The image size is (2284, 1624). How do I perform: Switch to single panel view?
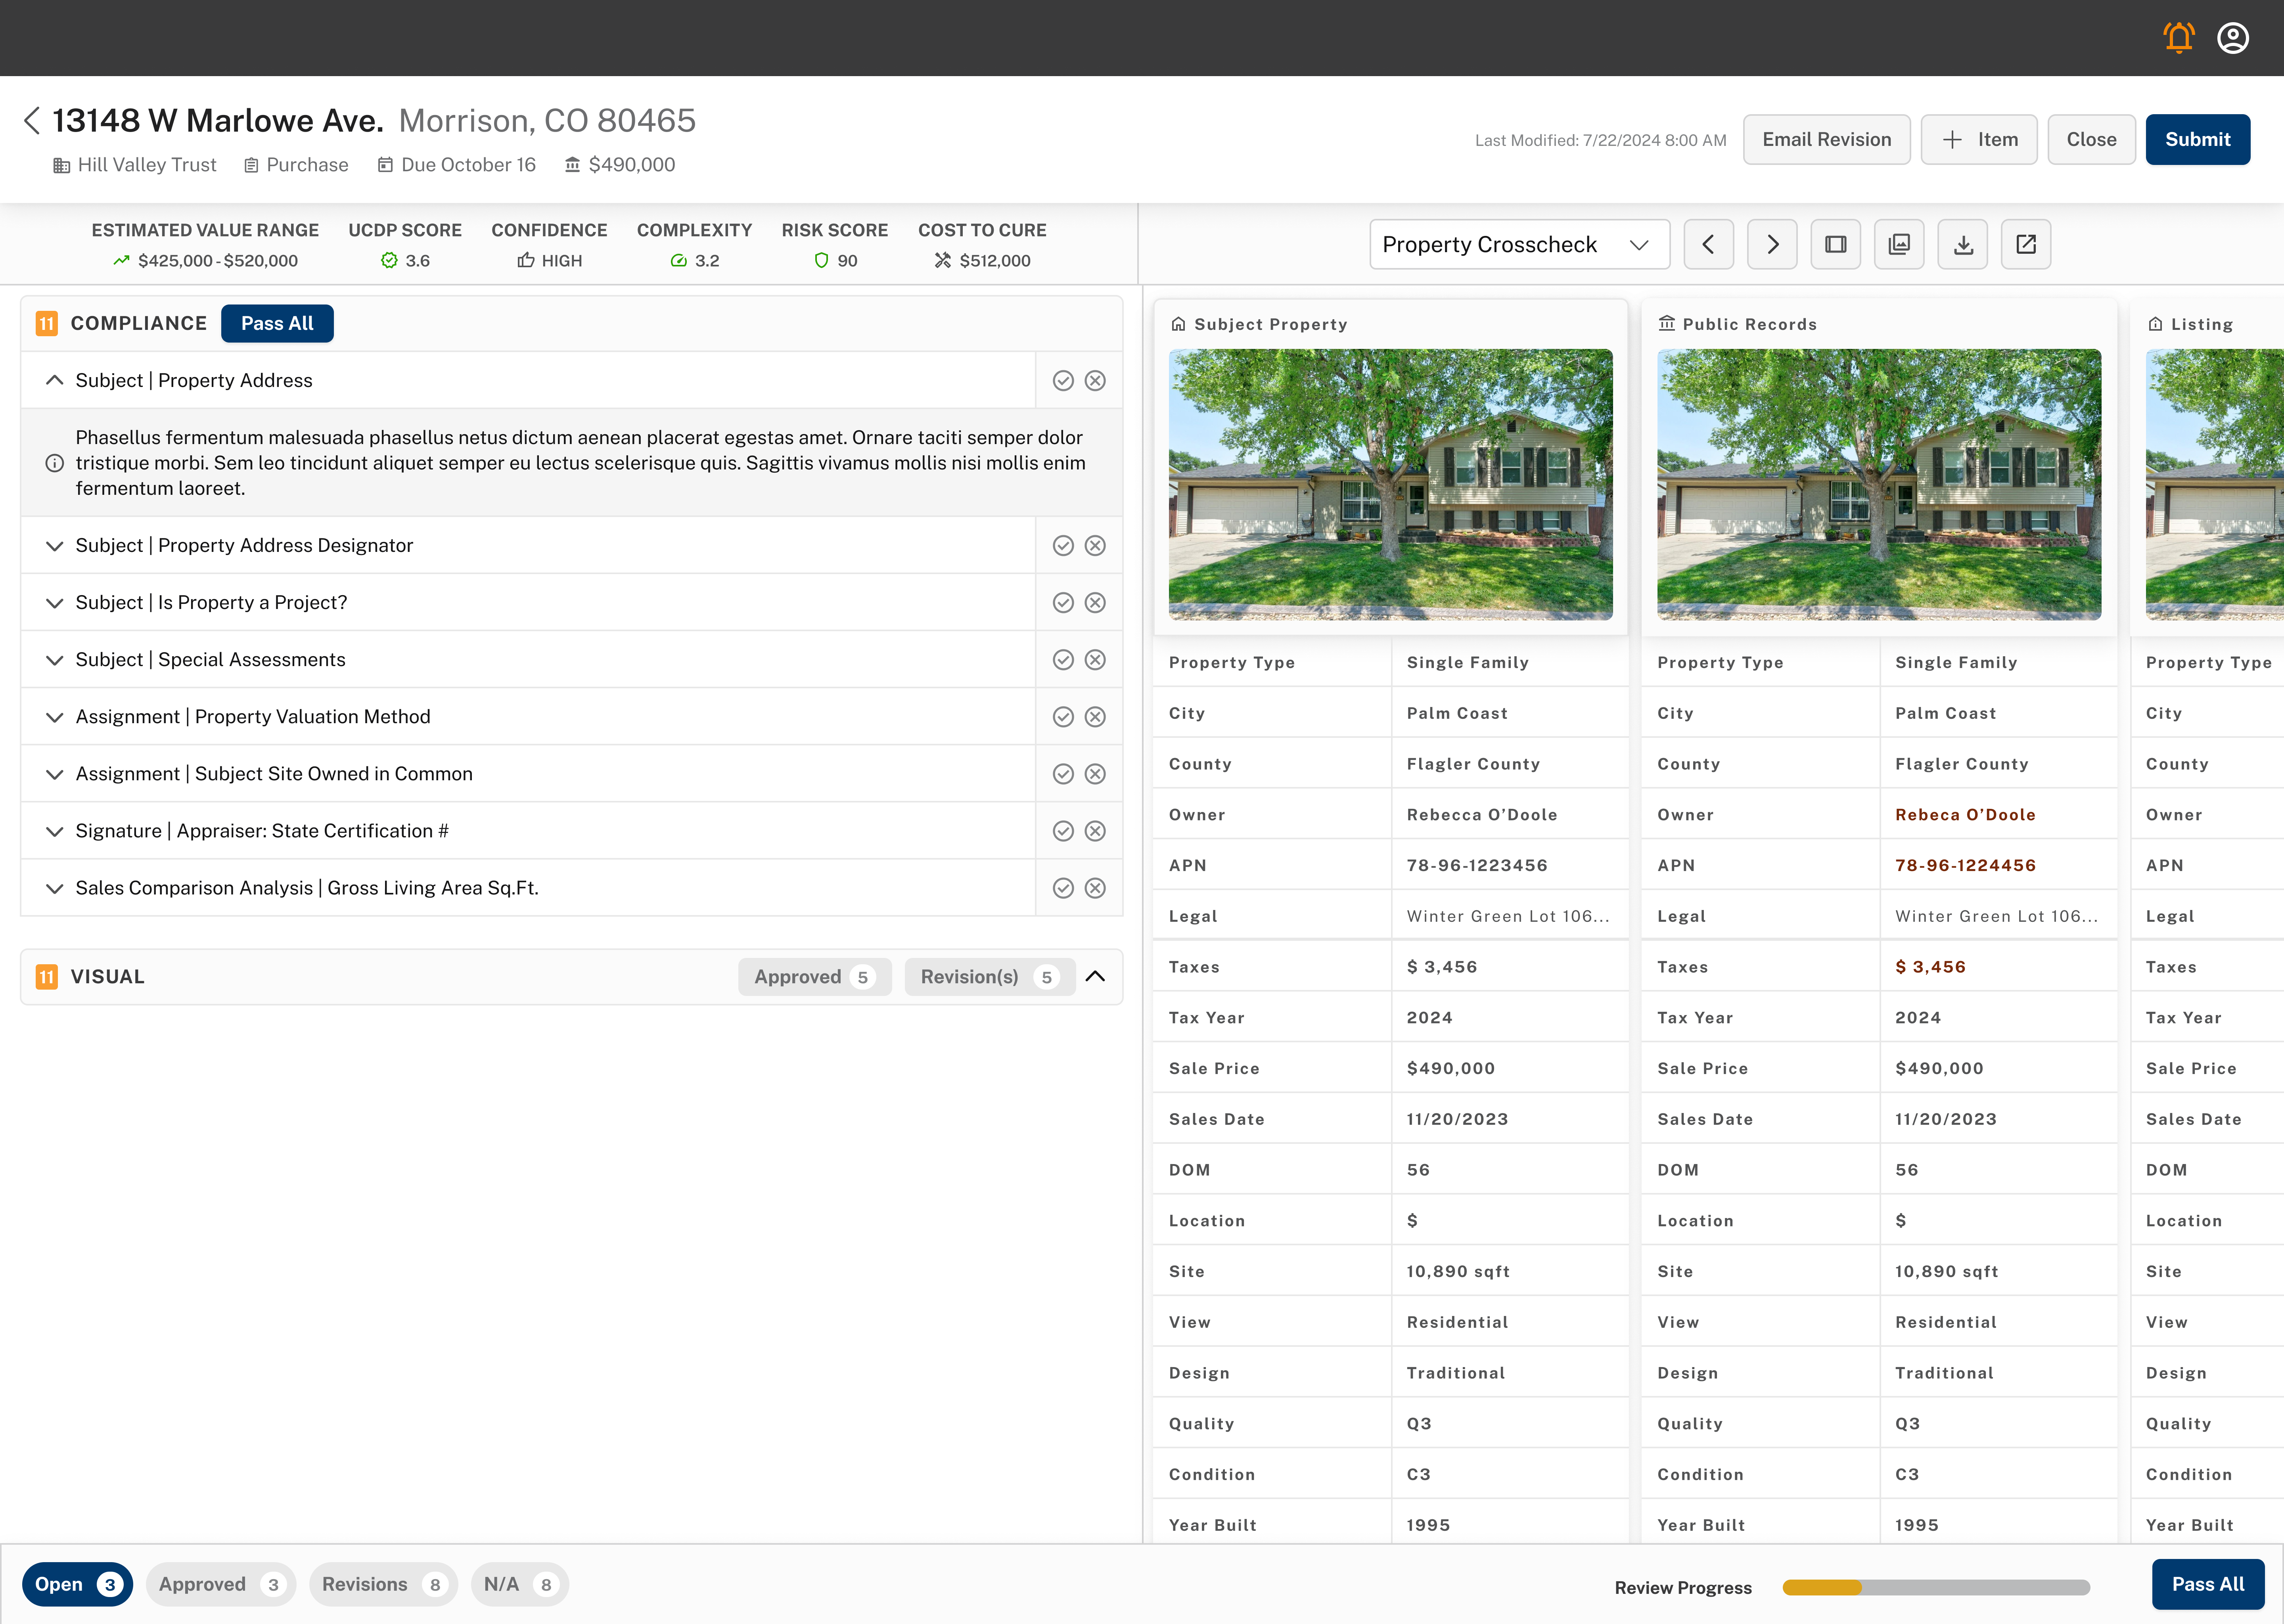click(x=1836, y=244)
